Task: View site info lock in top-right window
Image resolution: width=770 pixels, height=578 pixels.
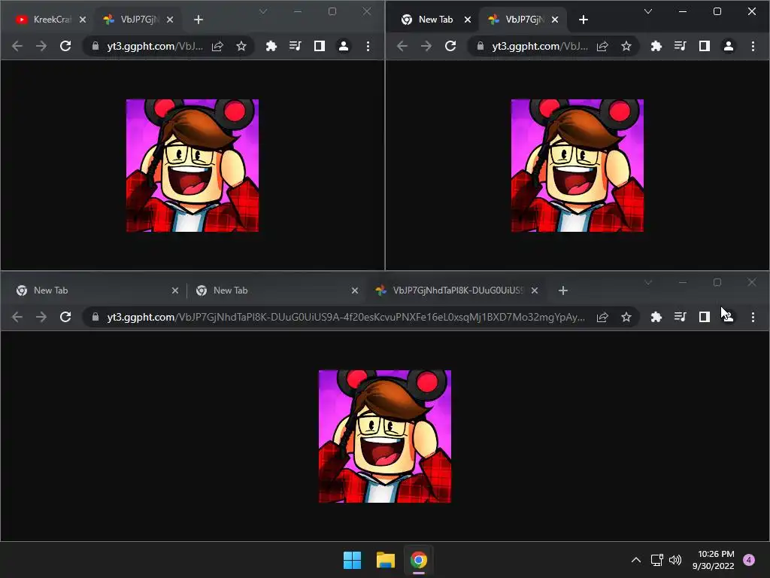Action: tap(480, 46)
